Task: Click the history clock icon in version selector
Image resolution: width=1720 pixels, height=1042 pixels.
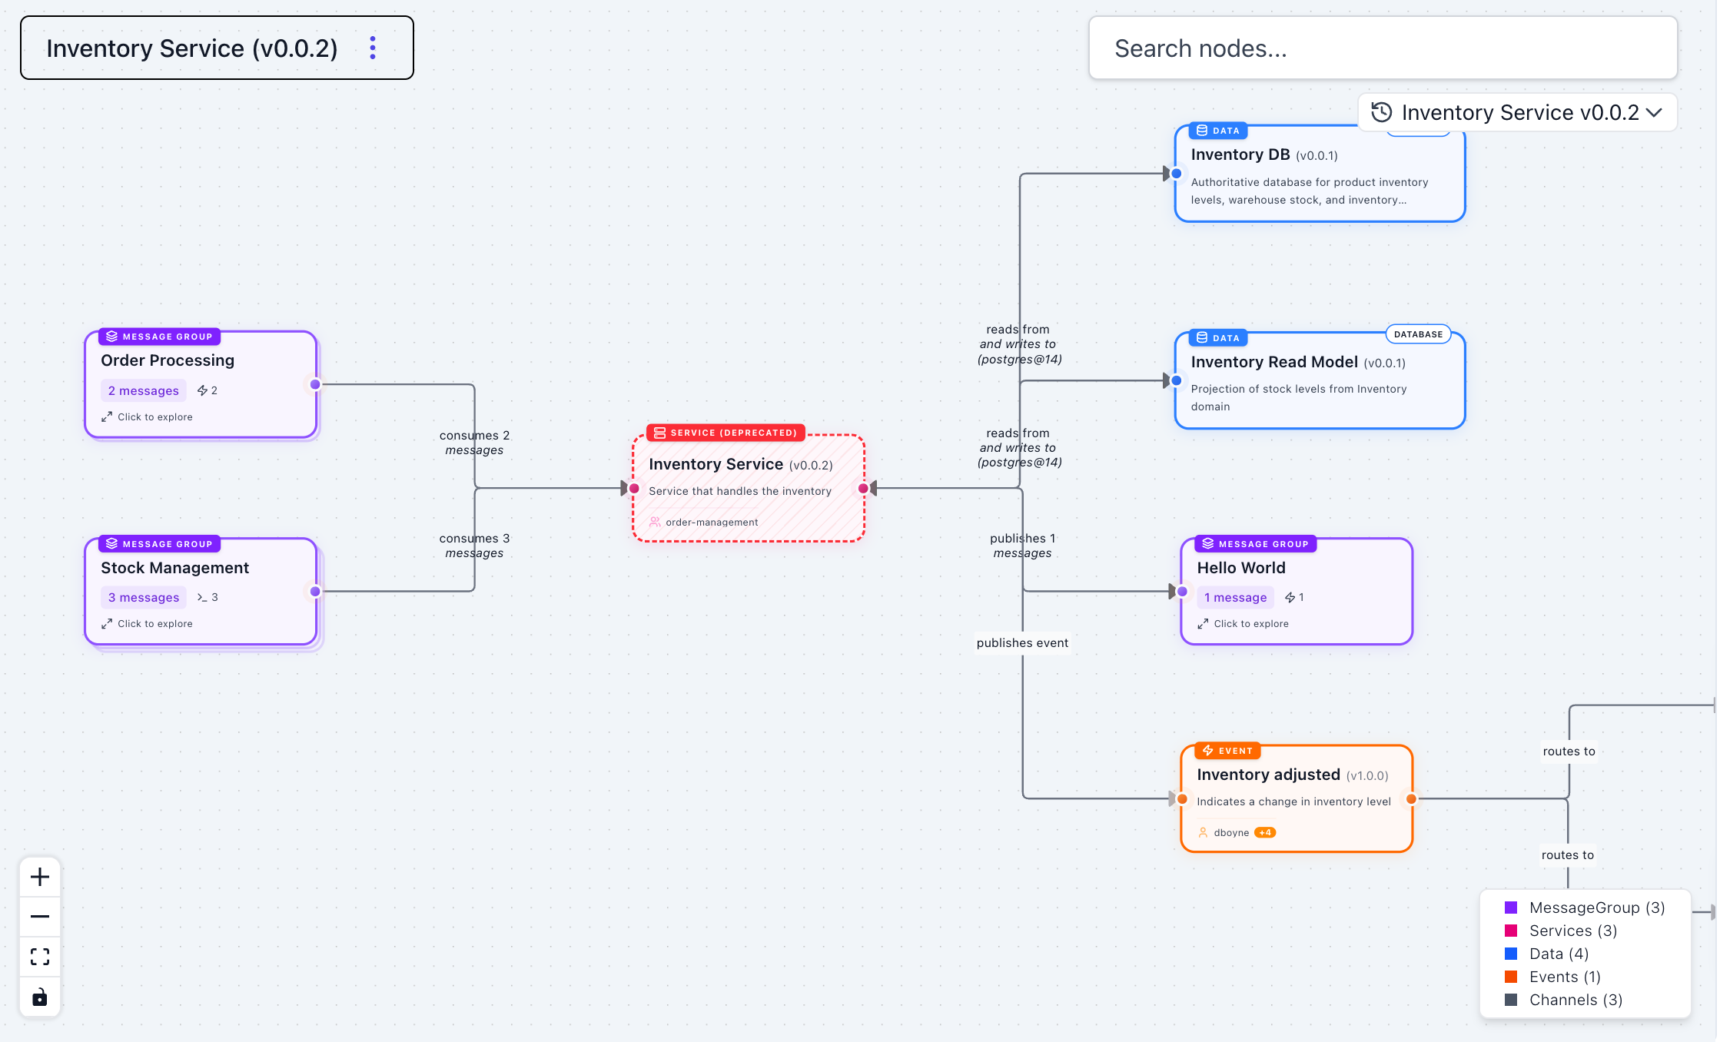Action: [x=1381, y=112]
